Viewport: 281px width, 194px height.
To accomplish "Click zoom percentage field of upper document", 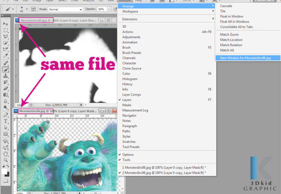I will point(21,105).
